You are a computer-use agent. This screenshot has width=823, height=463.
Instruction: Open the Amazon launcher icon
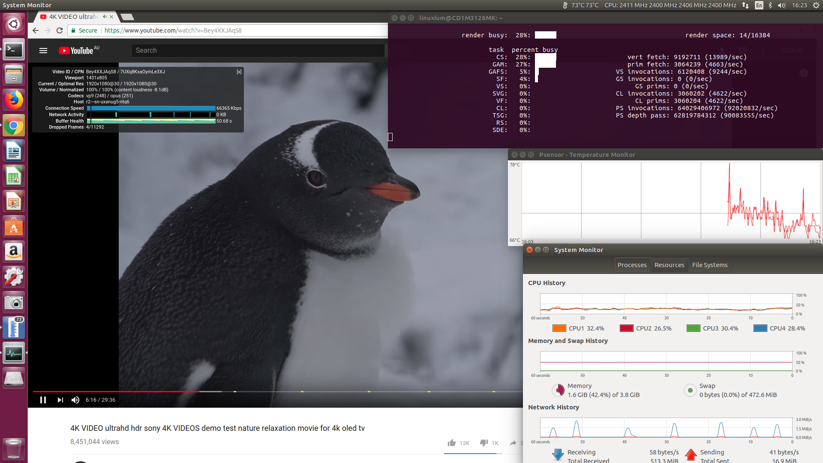(14, 252)
